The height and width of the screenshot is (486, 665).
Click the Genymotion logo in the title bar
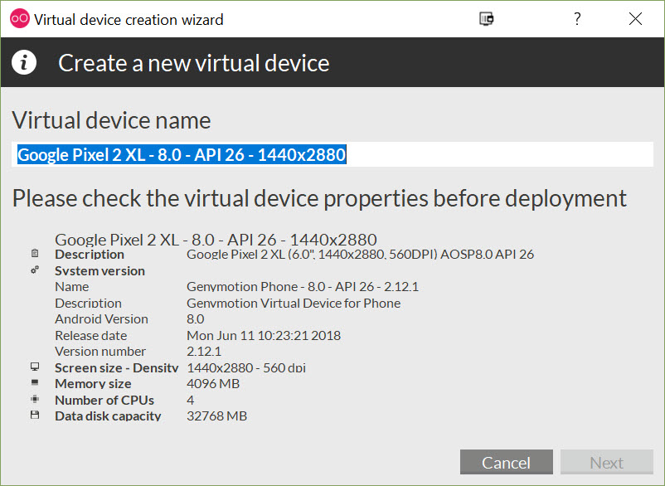20,18
